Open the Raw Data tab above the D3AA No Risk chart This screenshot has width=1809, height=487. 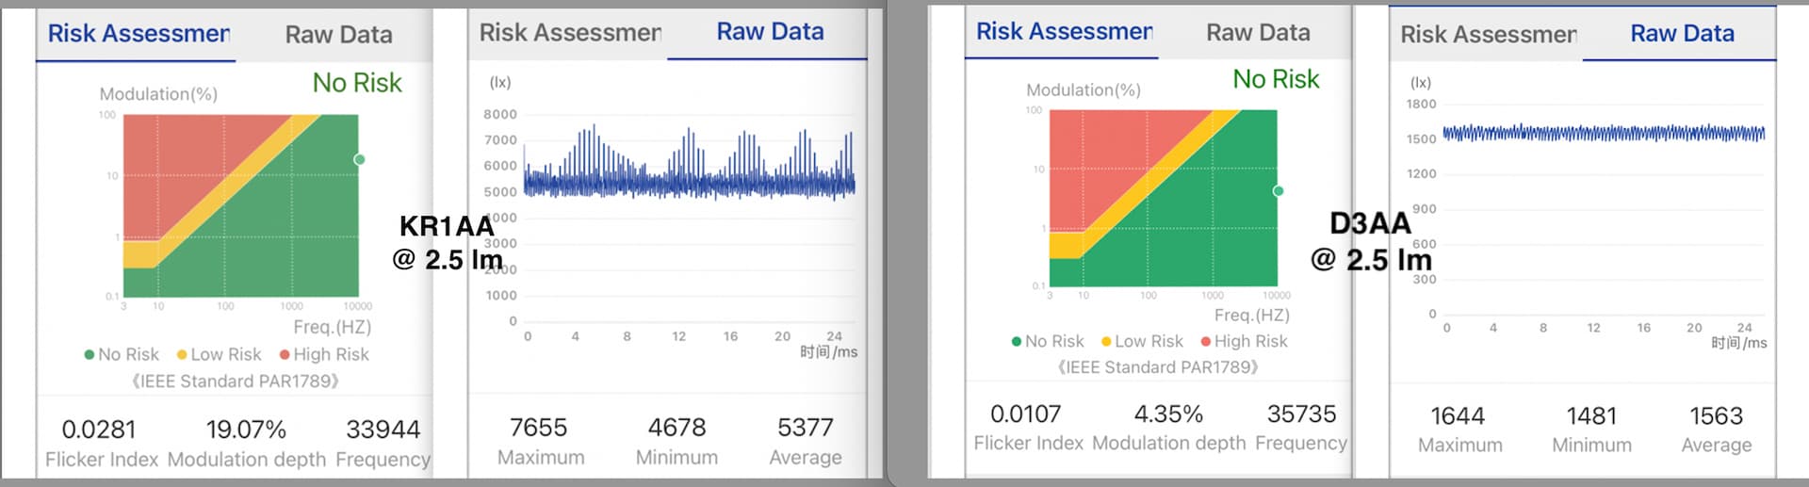pos(1258,33)
